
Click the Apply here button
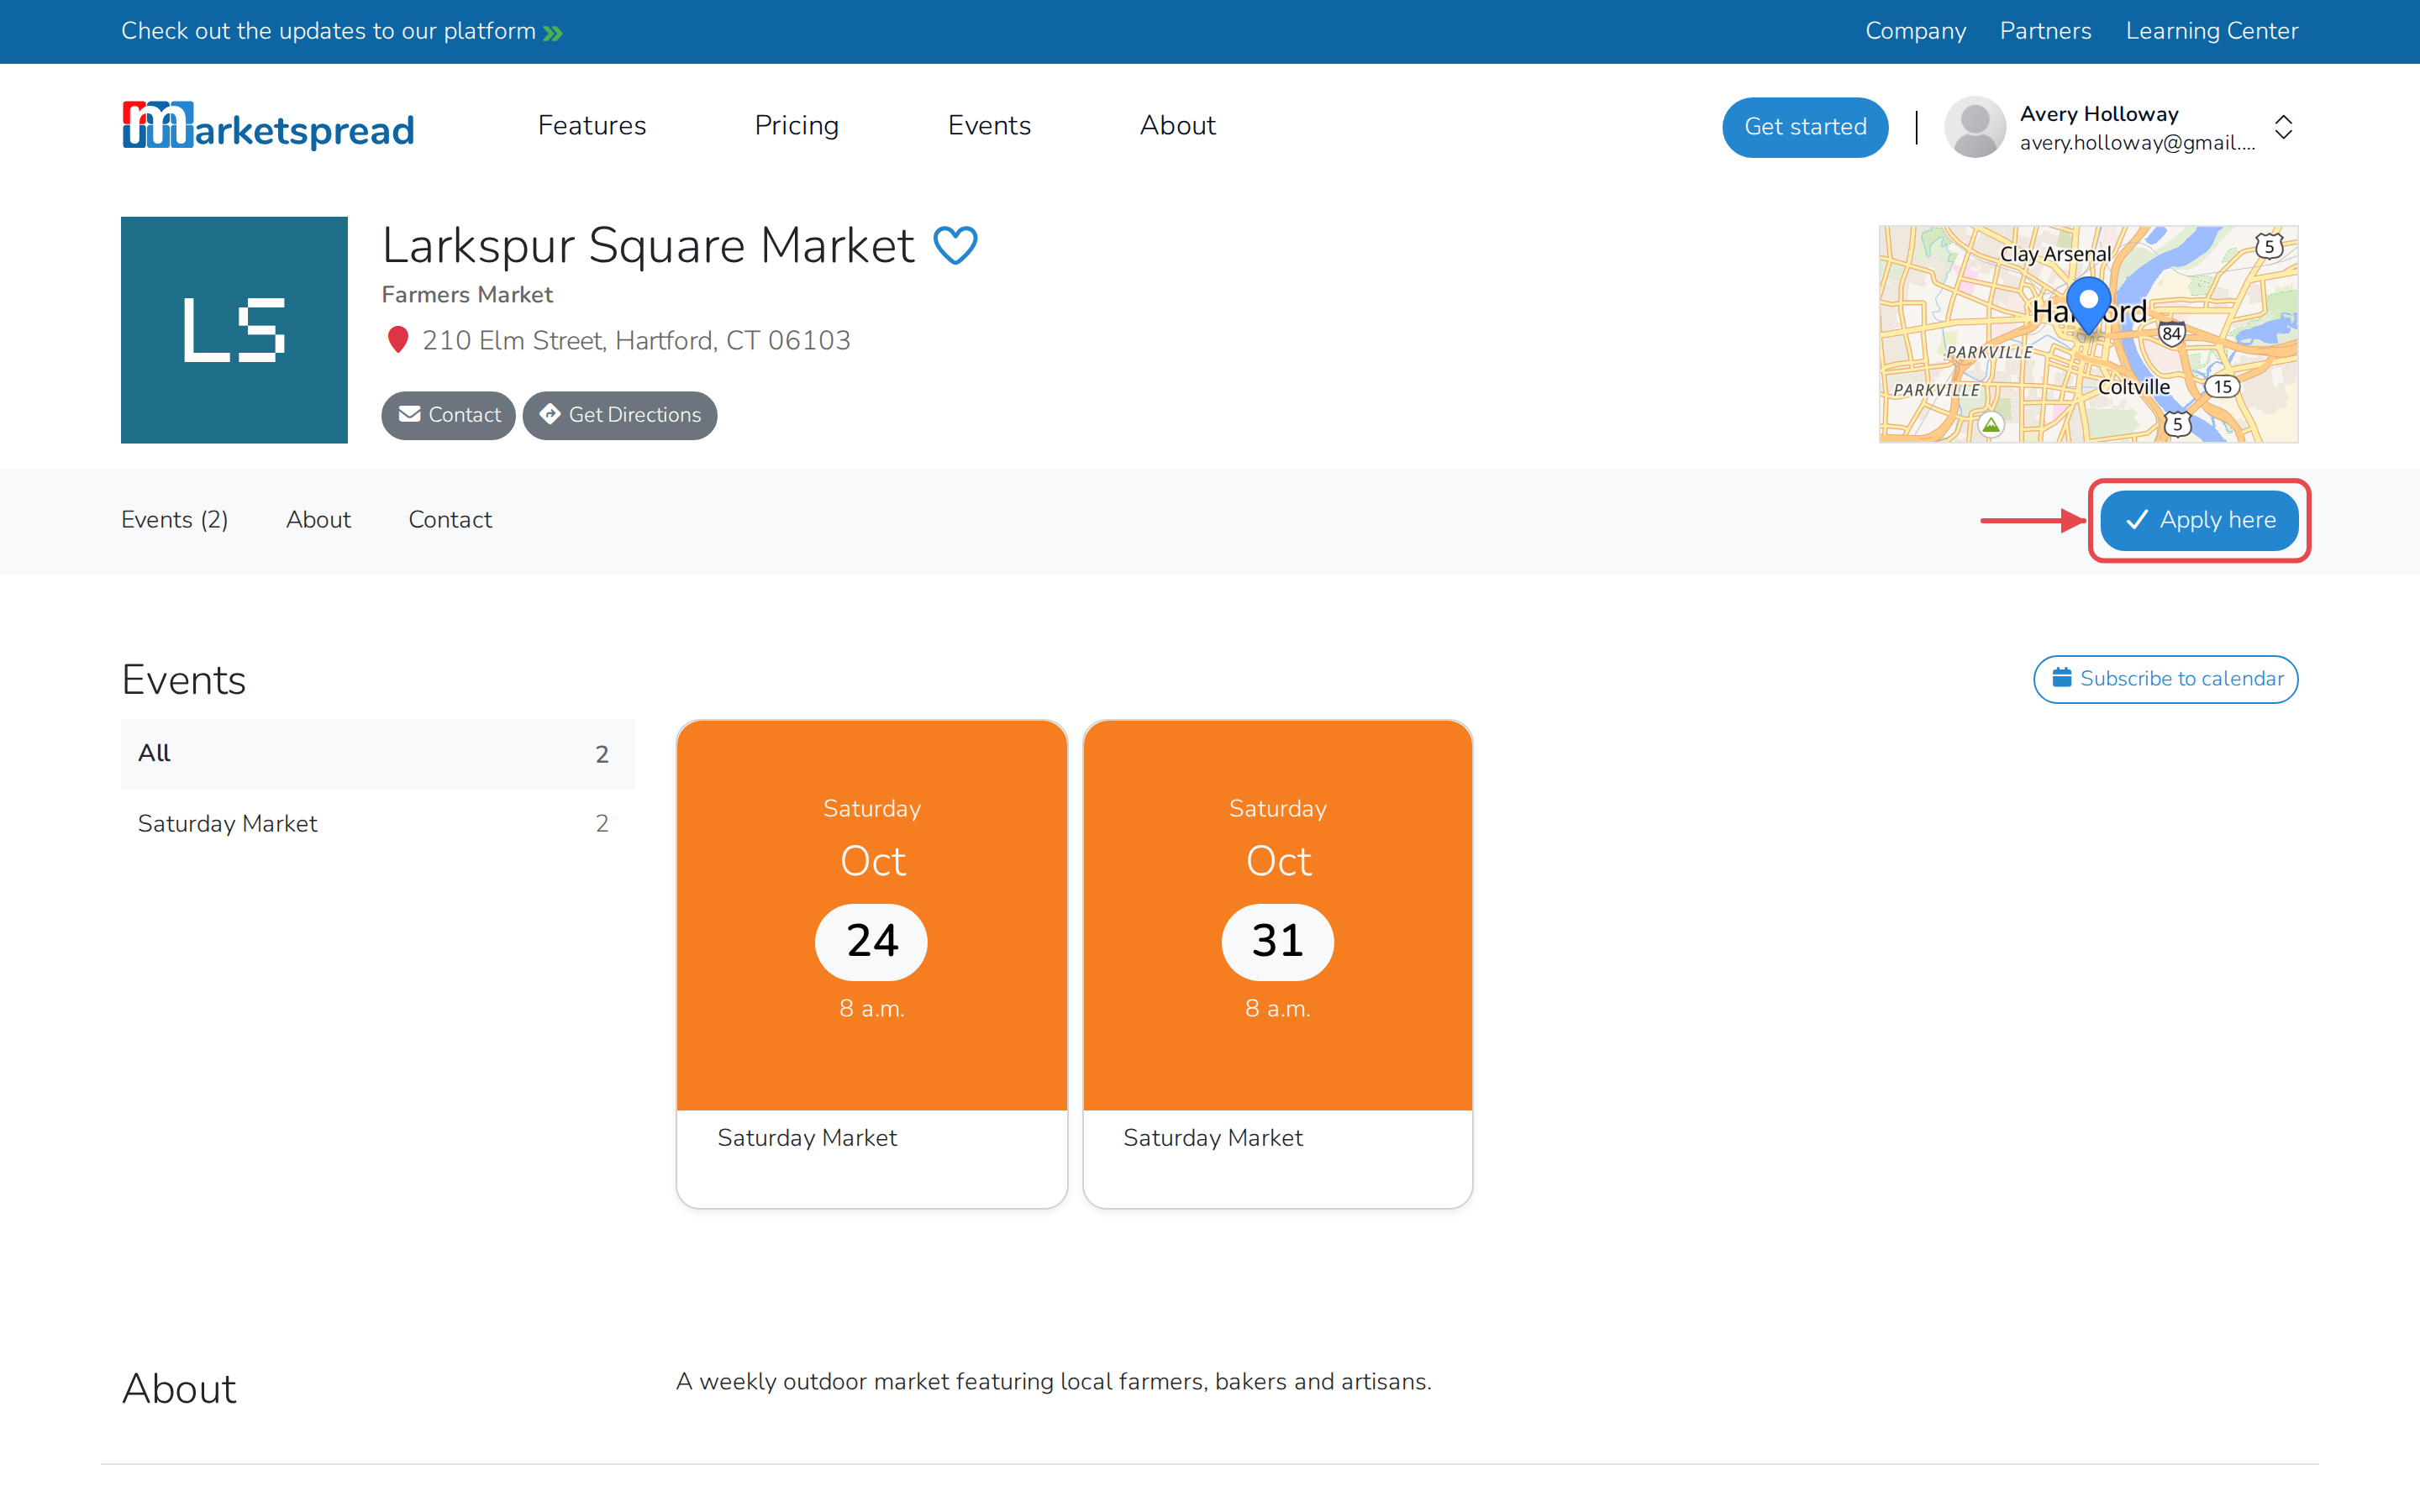point(2199,520)
